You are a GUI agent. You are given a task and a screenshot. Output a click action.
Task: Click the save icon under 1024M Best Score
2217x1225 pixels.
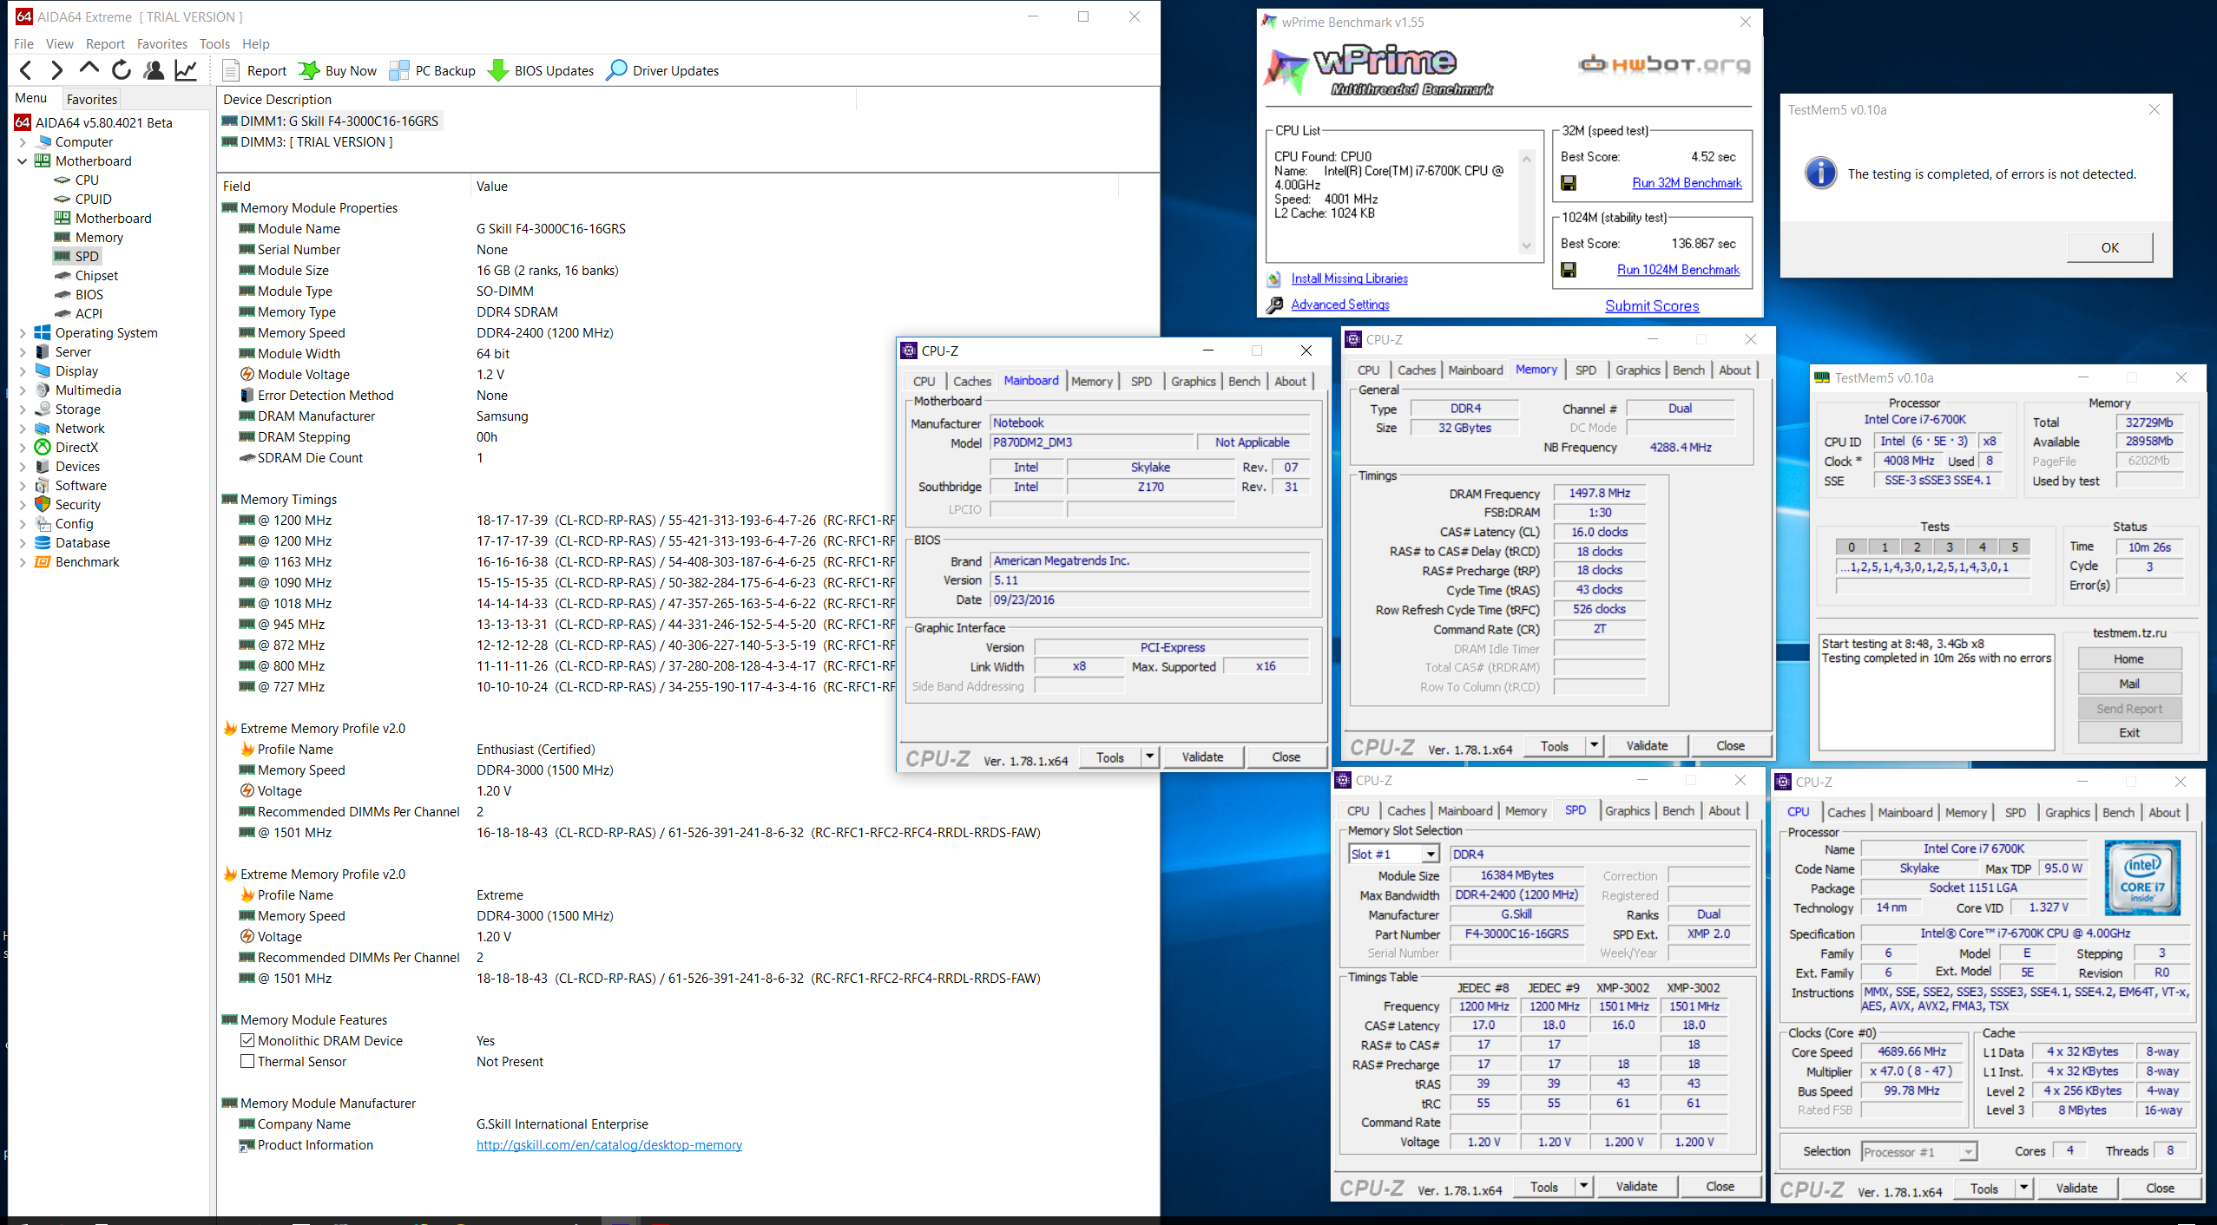coord(1569,270)
